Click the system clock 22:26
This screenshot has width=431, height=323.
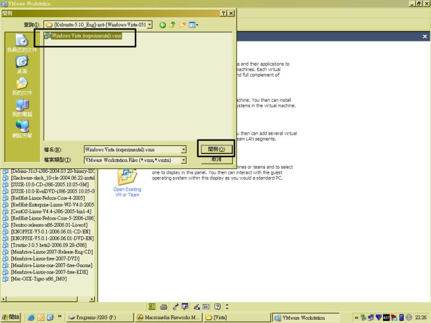pyautogui.click(x=421, y=318)
